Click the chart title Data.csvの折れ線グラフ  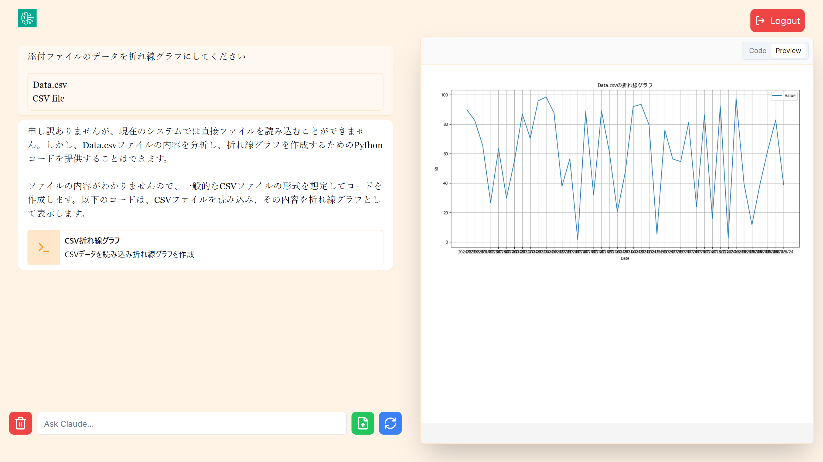tap(625, 85)
